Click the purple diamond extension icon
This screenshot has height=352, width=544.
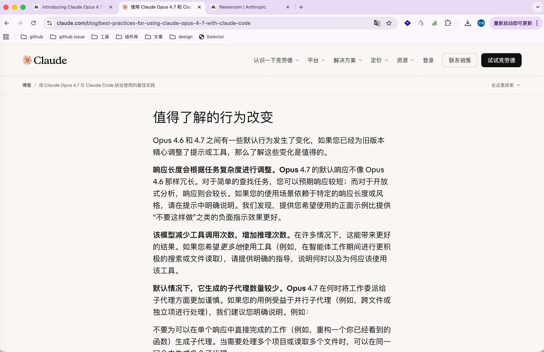407,23
